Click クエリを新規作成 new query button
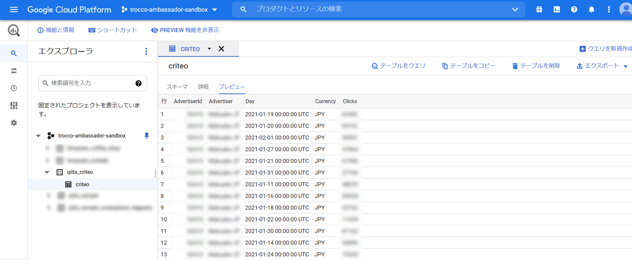Image resolution: width=632 pixels, height=260 pixels. (605, 49)
